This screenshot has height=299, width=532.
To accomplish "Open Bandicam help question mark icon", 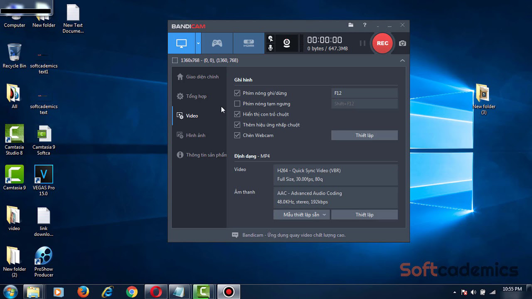I will [x=365, y=25].
